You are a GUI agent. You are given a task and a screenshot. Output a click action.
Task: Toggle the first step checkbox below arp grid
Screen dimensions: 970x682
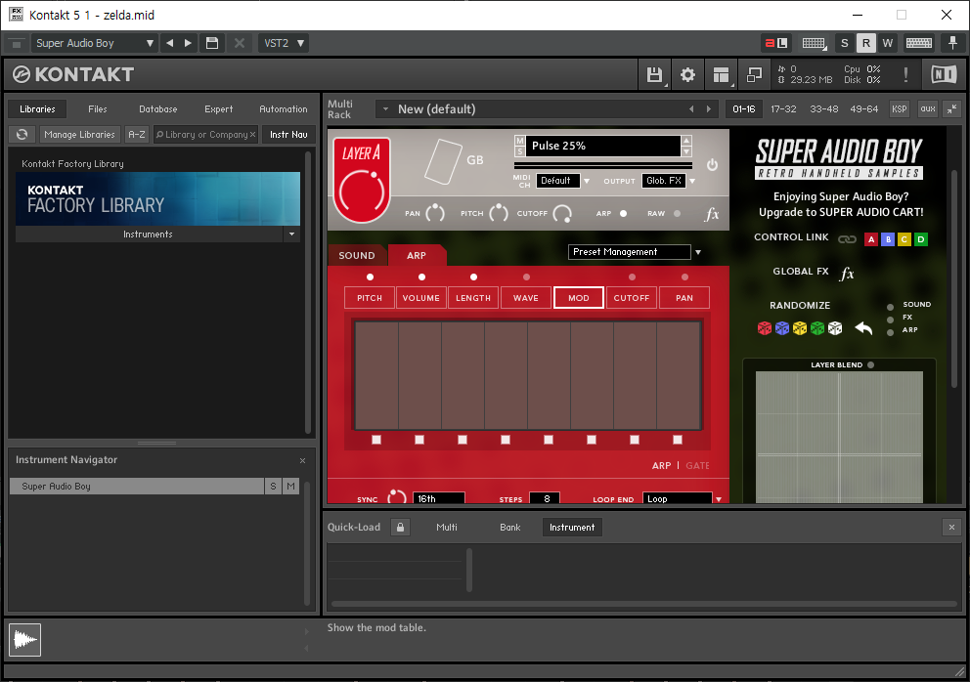coord(376,440)
